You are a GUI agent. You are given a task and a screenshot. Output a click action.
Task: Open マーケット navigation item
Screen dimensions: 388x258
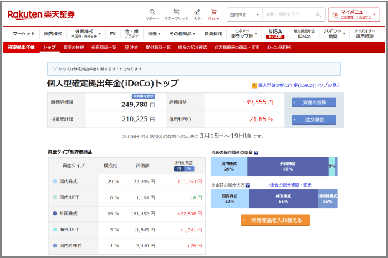[x=24, y=34]
